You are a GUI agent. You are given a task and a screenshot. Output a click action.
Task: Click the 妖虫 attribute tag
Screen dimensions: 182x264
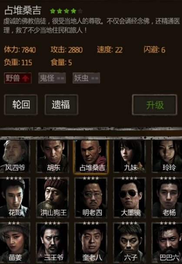pyautogui.click(x=86, y=78)
